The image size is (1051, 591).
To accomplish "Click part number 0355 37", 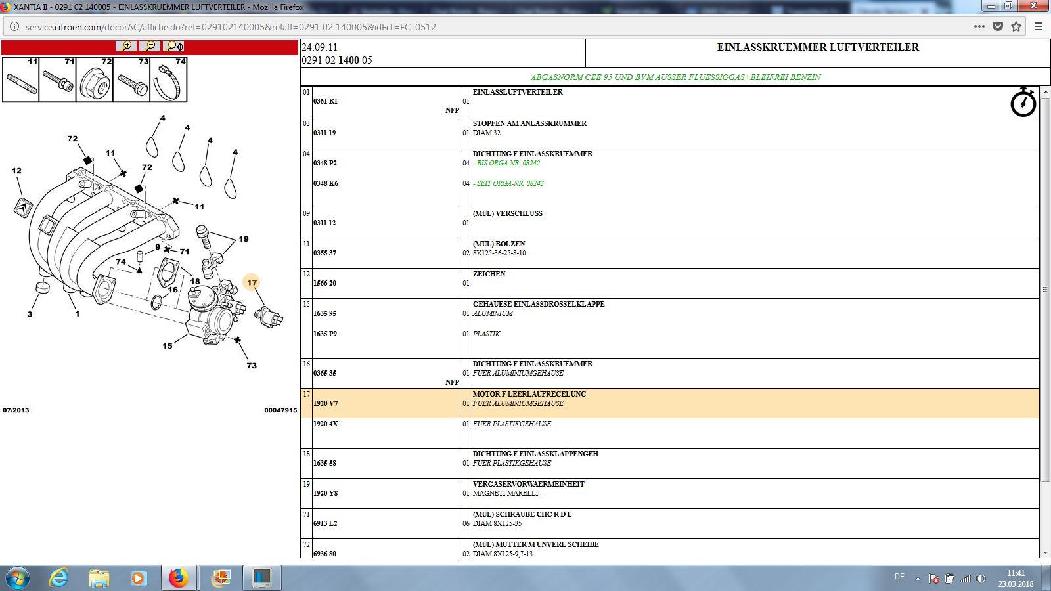I will point(324,253).
